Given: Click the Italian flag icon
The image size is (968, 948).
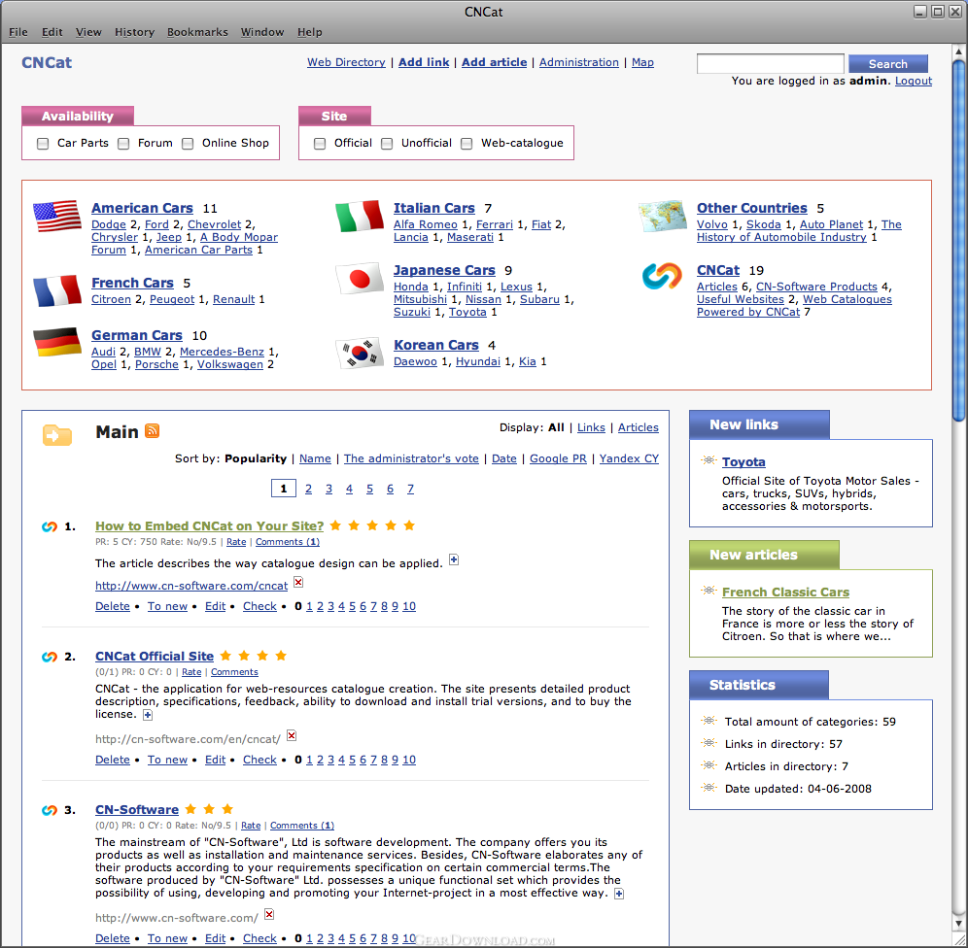Looking at the screenshot, I should pyautogui.click(x=360, y=216).
